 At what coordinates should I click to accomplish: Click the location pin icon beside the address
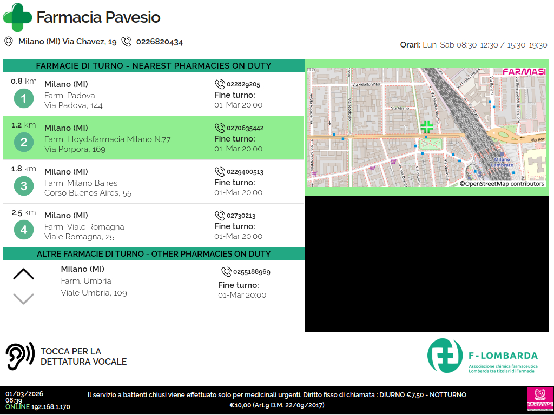pyautogui.click(x=9, y=42)
